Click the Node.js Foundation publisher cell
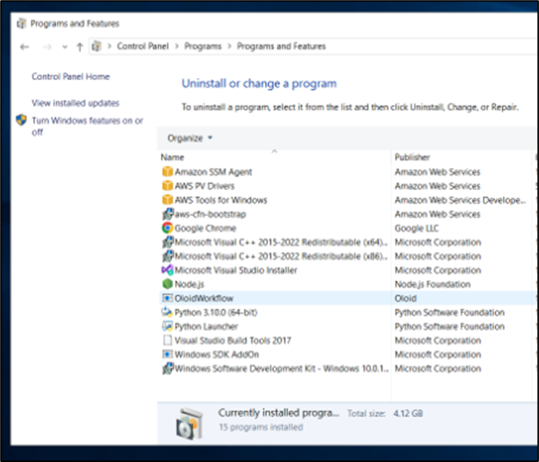Image resolution: width=539 pixels, height=462 pixels. pos(432,284)
